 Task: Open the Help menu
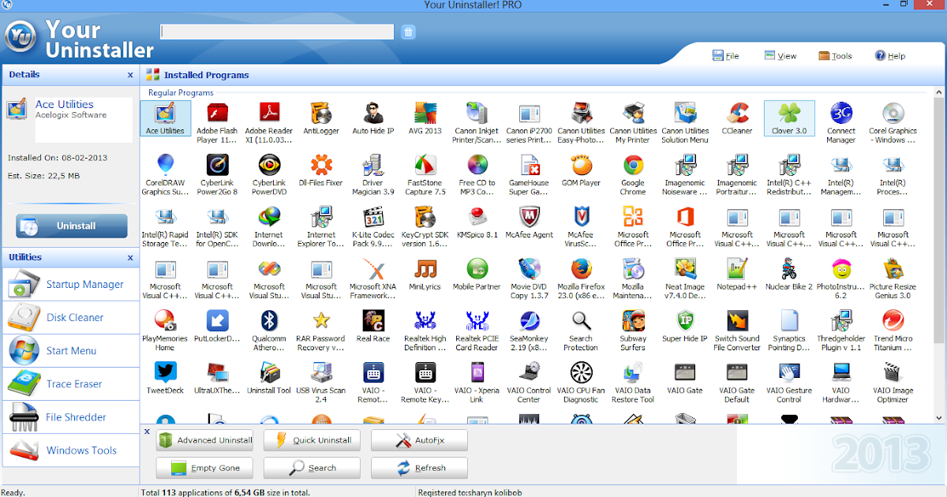pos(890,56)
